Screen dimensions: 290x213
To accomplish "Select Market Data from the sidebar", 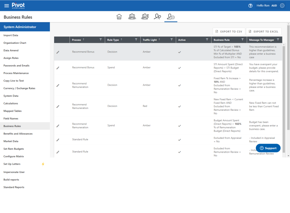I will coord(11,141).
